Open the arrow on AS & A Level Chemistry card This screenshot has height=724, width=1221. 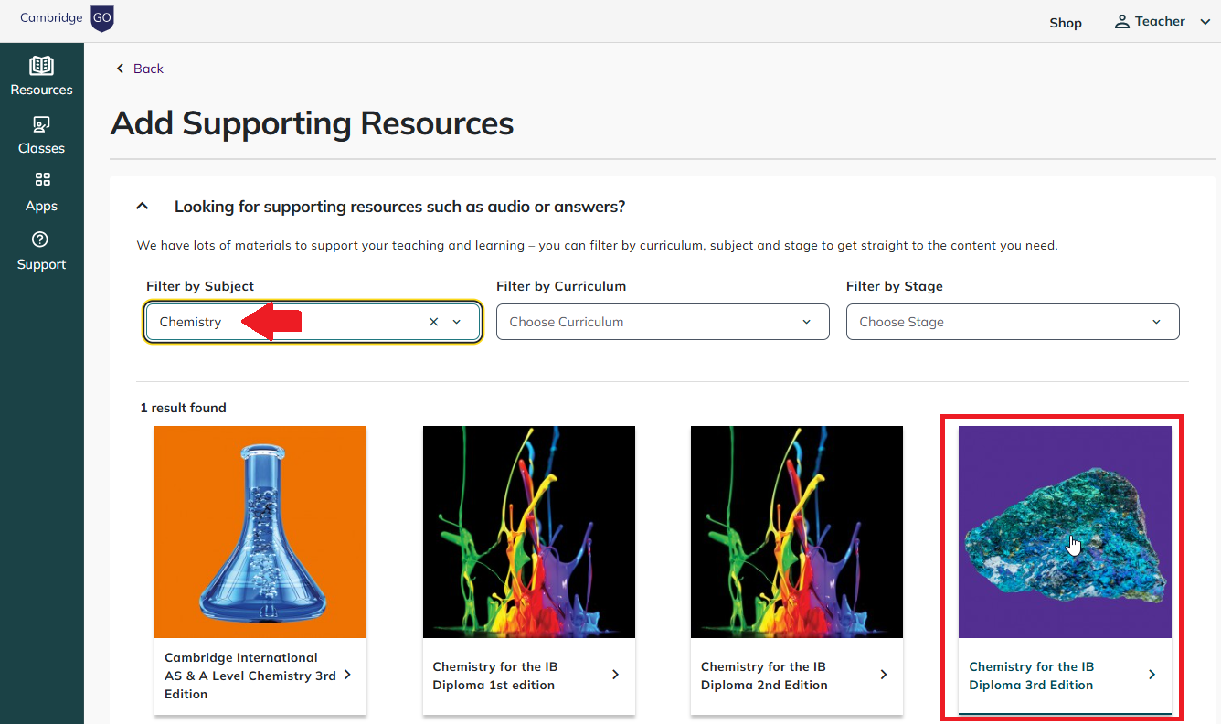coord(348,675)
